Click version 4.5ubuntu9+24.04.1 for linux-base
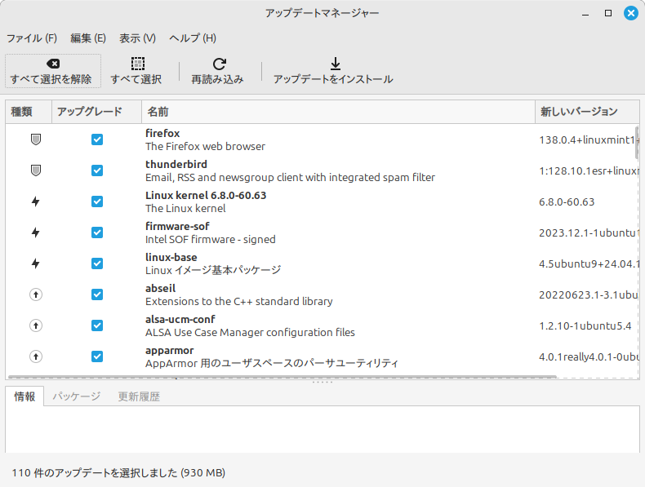Screen dimensions: 645x487 [x=589, y=263]
